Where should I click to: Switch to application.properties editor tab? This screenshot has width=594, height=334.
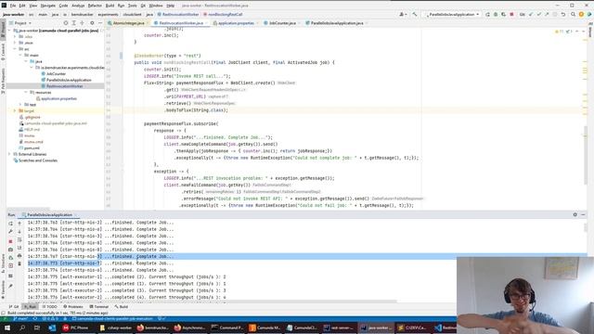click(x=236, y=23)
